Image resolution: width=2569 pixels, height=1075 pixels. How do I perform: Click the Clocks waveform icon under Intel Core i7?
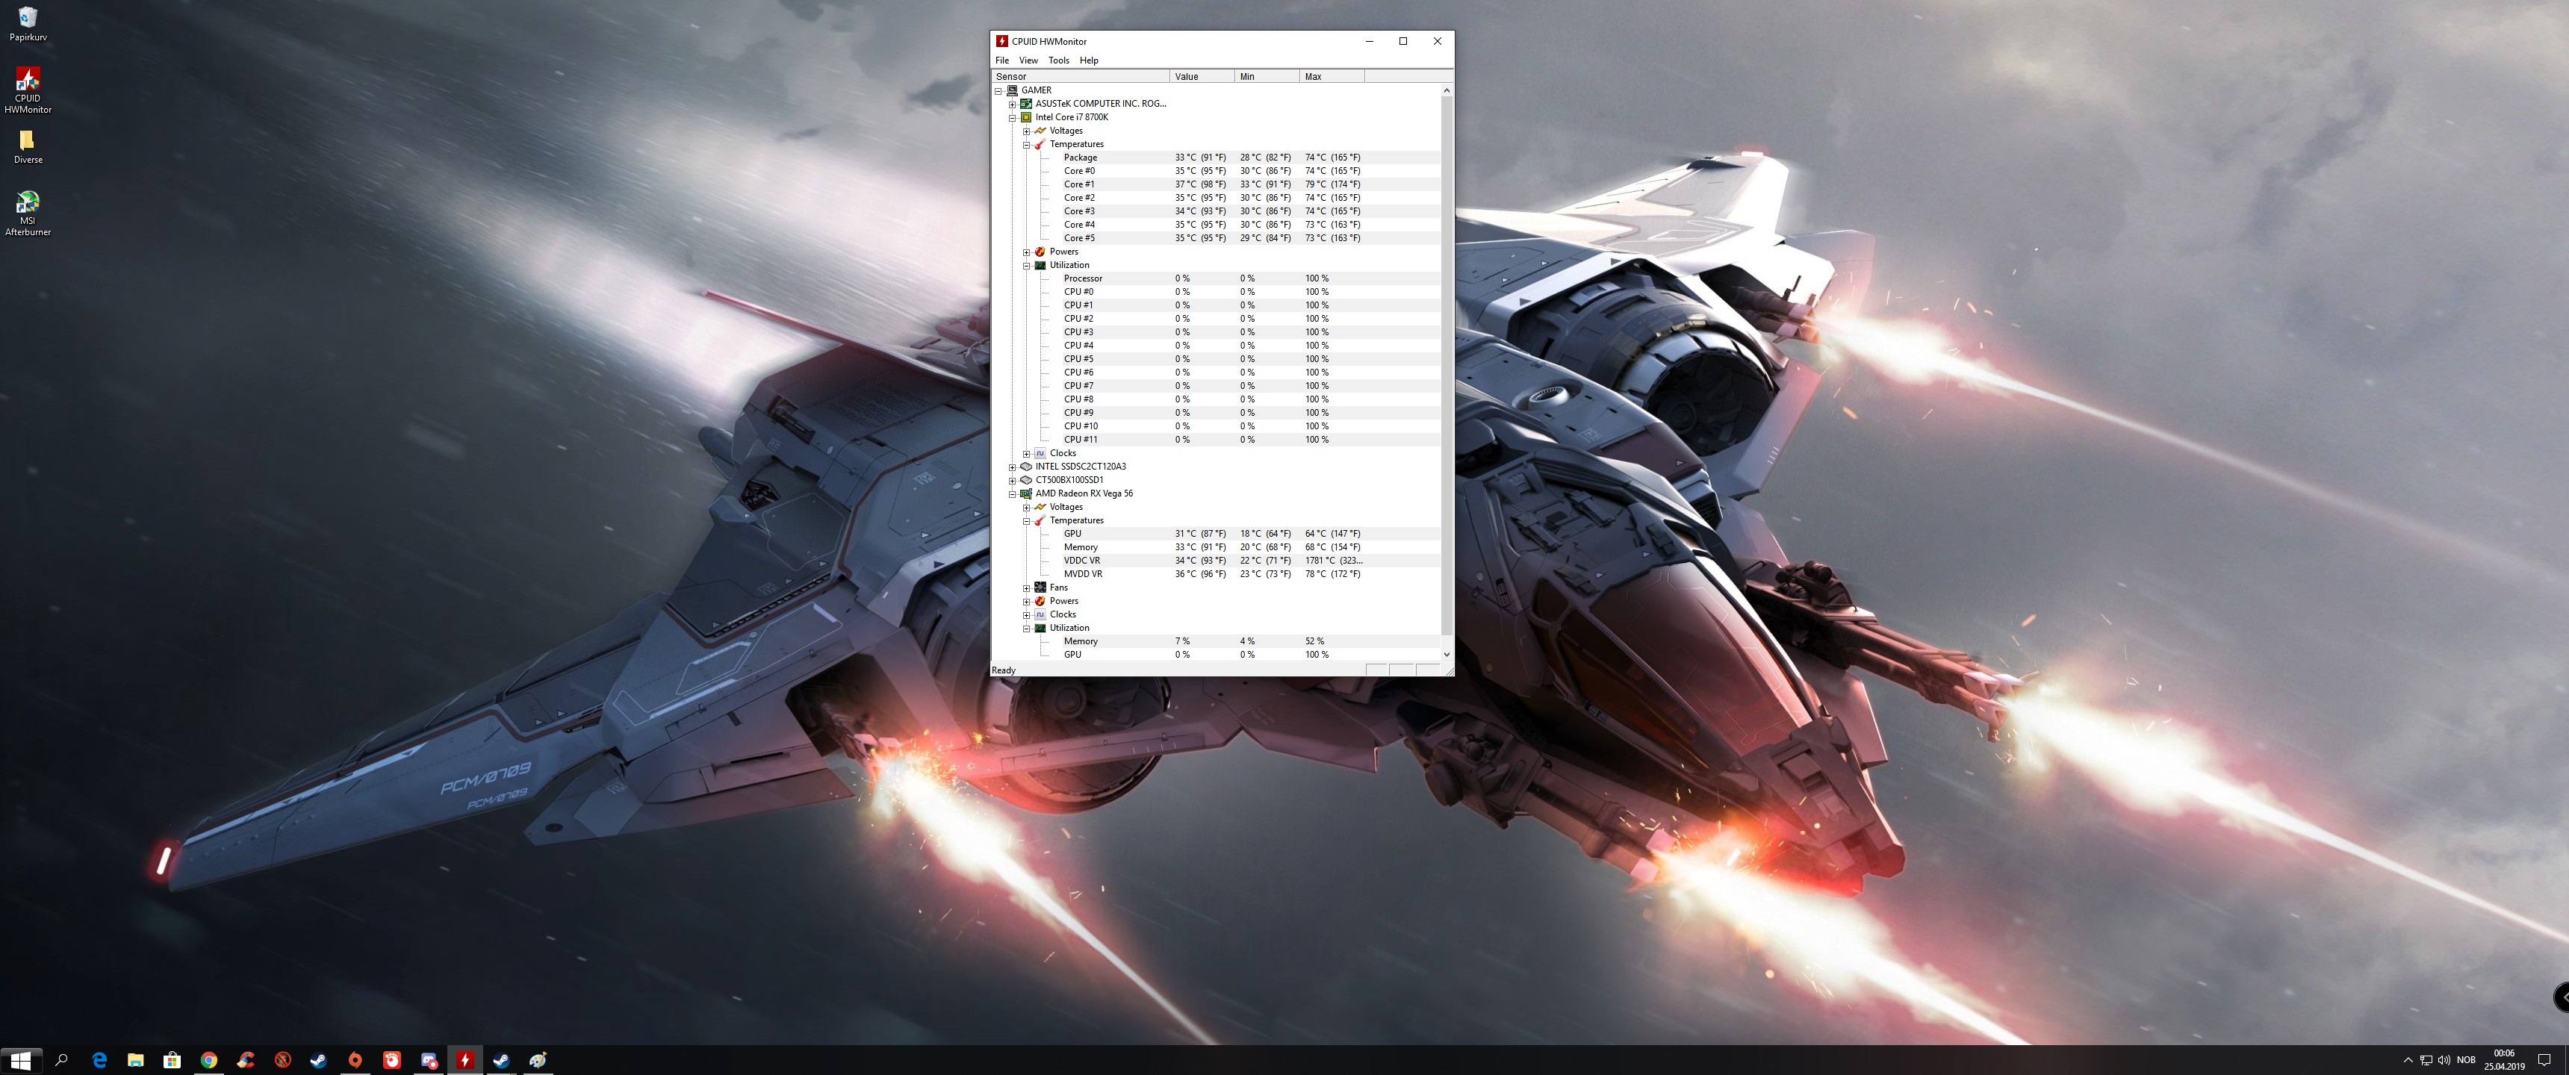point(1040,452)
